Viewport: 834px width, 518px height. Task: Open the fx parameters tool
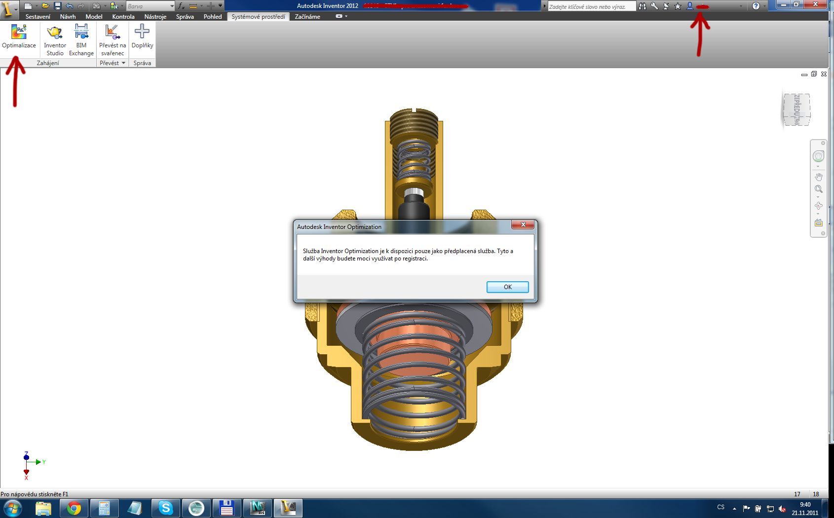click(x=181, y=6)
